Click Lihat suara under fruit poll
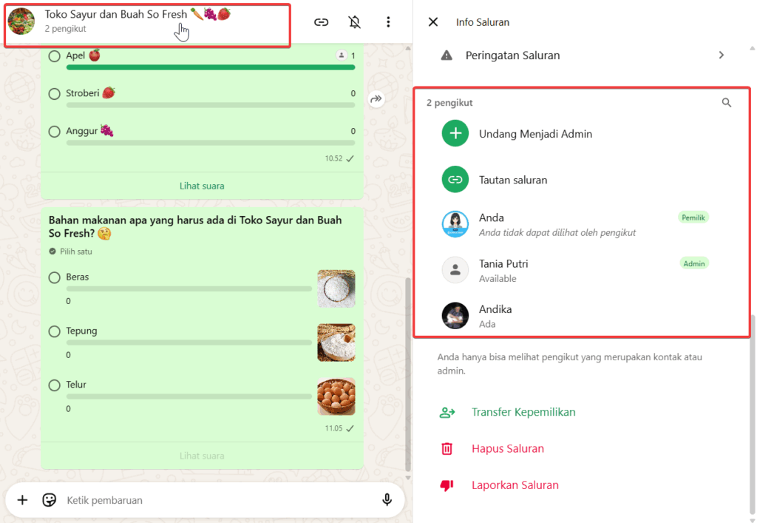The height and width of the screenshot is (523, 757). coord(202,186)
